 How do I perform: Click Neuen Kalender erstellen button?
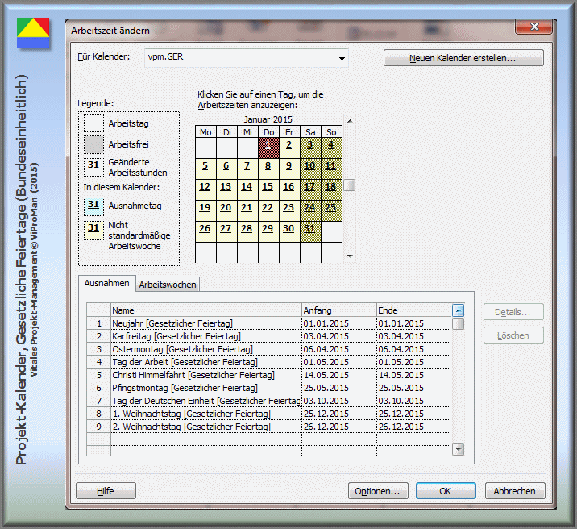tap(463, 58)
